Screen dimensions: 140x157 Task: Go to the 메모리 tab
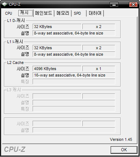point(63,13)
